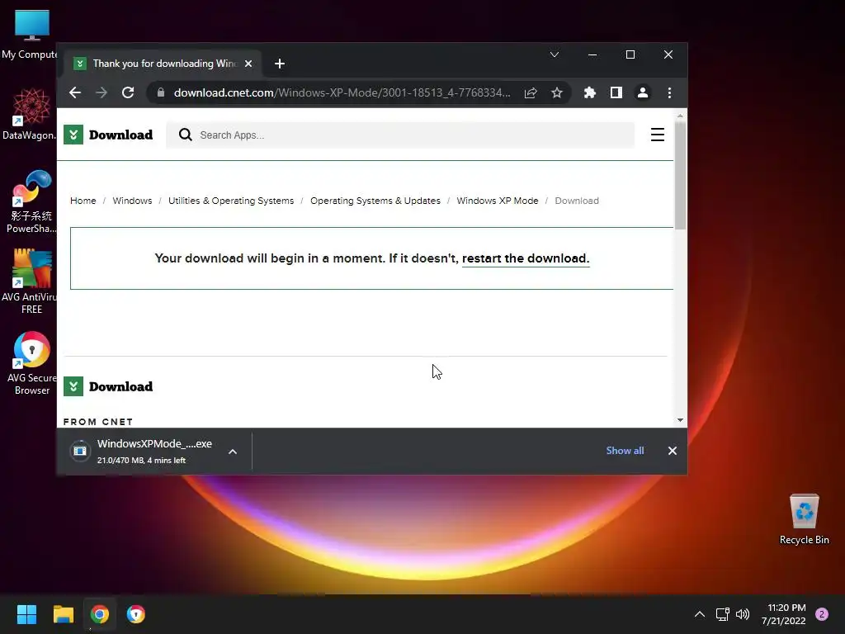Click the scrollbar down arrow
Image resolution: width=845 pixels, height=634 pixels.
pyautogui.click(x=680, y=420)
